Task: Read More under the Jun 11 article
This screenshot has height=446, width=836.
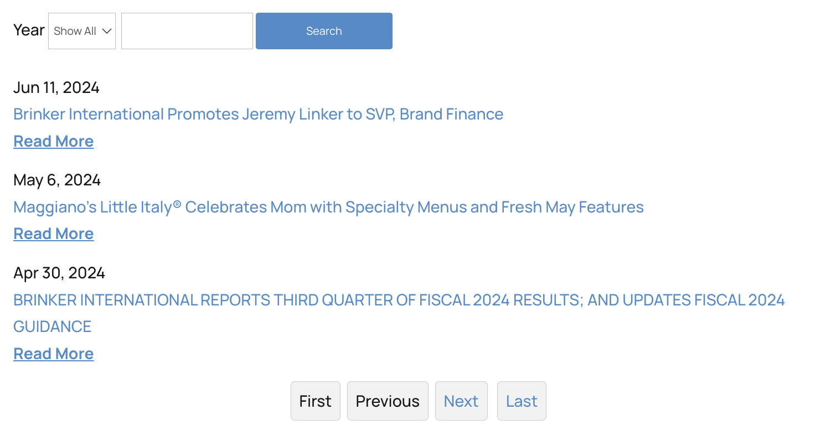Action: pyautogui.click(x=54, y=141)
